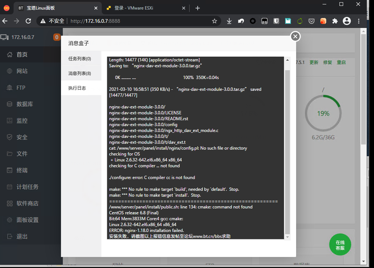This screenshot has height=268, width=374.
Task: Click the Pocket extension icon
Action: click(311, 21)
